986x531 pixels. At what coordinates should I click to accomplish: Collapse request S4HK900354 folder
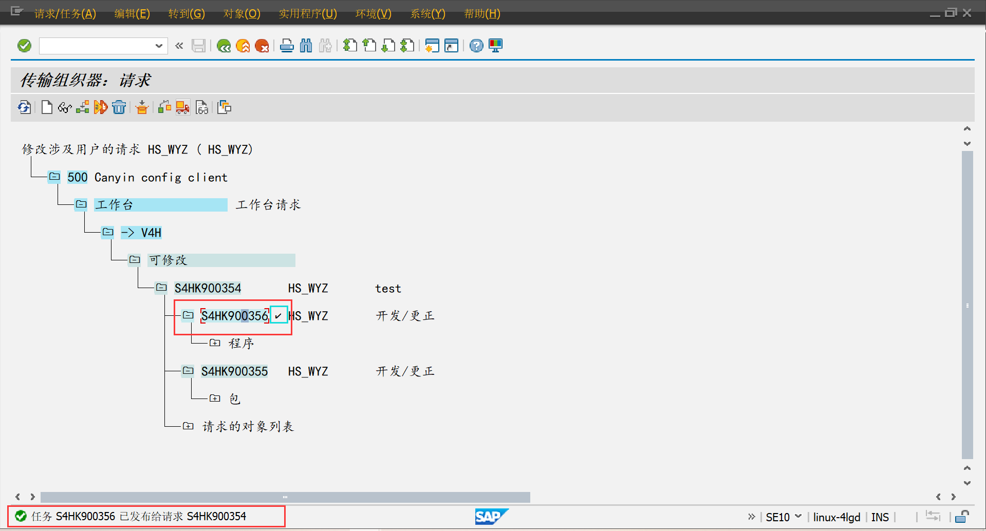click(x=161, y=288)
